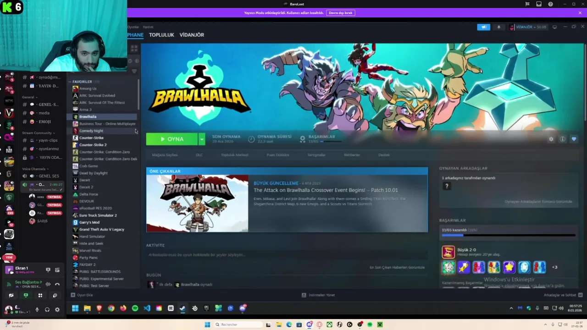Open Brawlhalla game settings gear
This screenshot has width=587, height=330.
pyautogui.click(x=551, y=139)
